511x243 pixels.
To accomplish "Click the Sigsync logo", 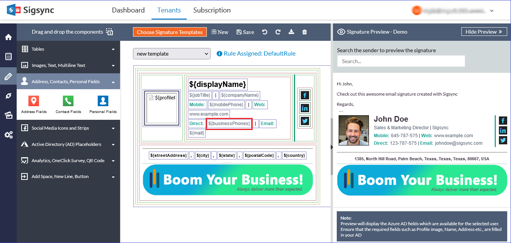I will 30,10.
